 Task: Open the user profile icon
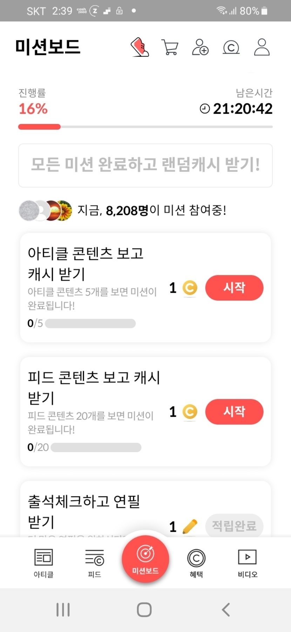point(262,47)
